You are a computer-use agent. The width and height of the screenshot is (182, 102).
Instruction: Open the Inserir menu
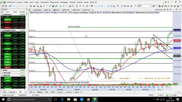coord(37,2)
